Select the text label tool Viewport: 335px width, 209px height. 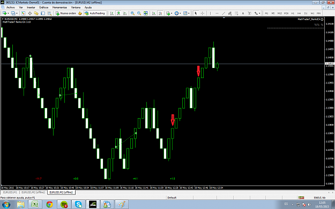[x=250, y=13]
